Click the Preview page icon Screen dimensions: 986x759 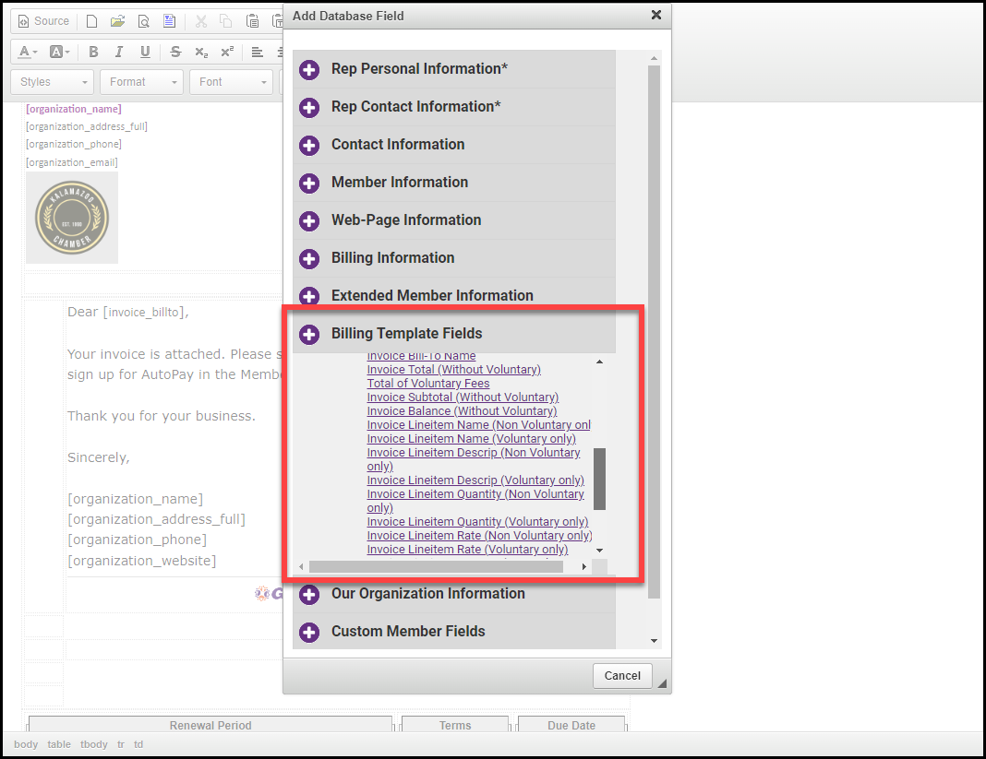(143, 21)
